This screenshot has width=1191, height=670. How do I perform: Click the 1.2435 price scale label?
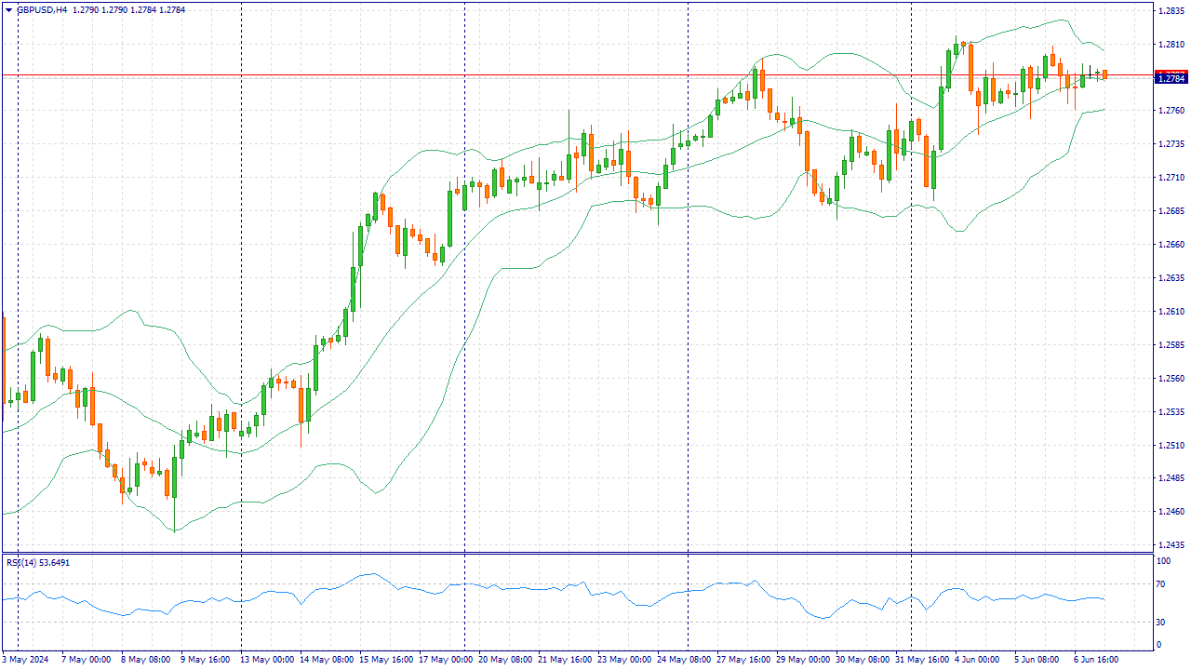click(1170, 545)
